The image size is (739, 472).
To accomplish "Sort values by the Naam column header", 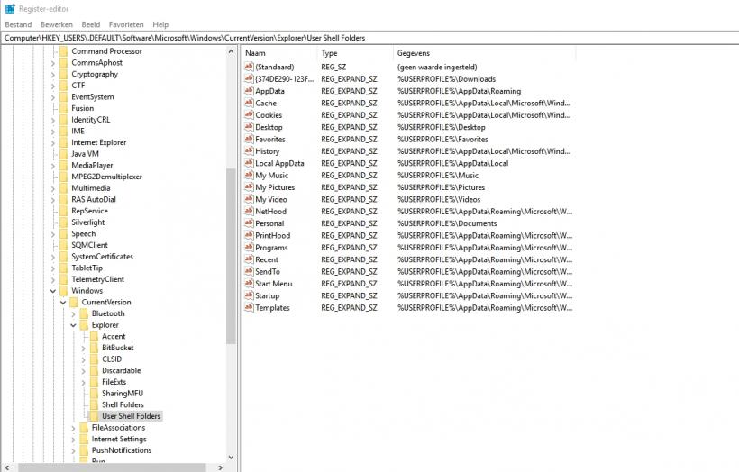I will pos(279,54).
